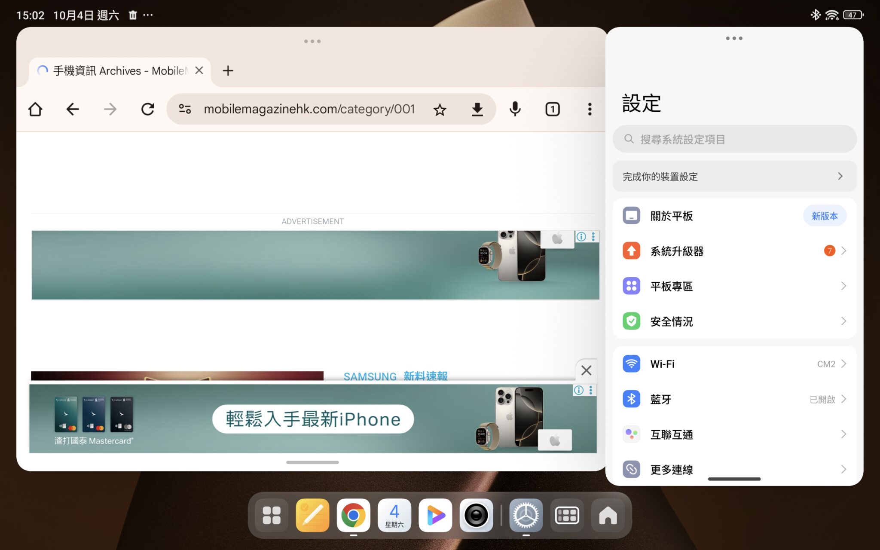Image resolution: width=880 pixels, height=550 pixels.
Task: Reload the current webpage
Action: tap(147, 109)
